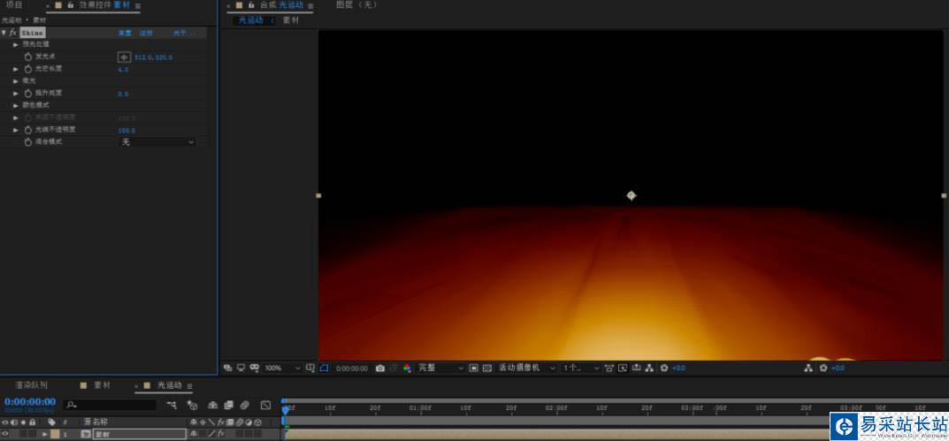Viewport: 949px width, 441px height.
Task: Toggle the transparency grid
Action: [487, 368]
